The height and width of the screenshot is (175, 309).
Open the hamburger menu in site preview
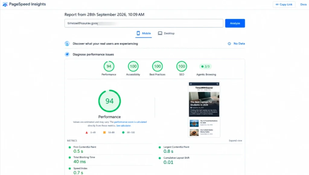coord(191,84)
